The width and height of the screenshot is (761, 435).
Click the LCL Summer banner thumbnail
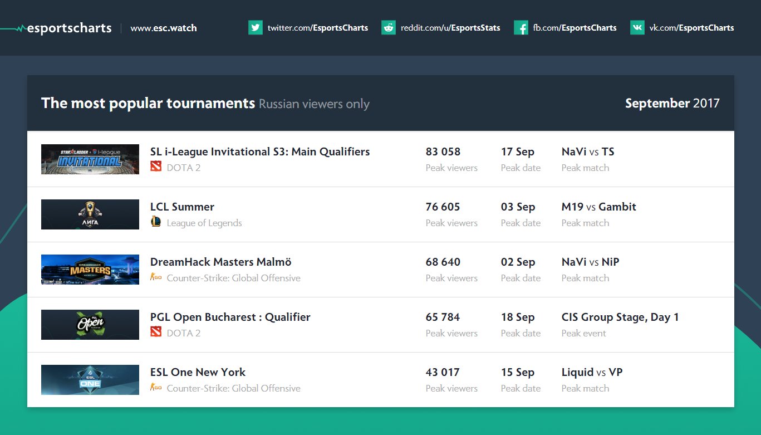tap(90, 214)
